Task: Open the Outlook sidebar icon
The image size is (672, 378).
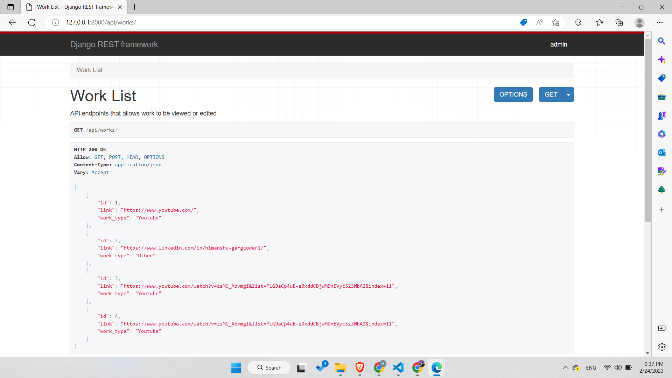Action: (x=661, y=153)
